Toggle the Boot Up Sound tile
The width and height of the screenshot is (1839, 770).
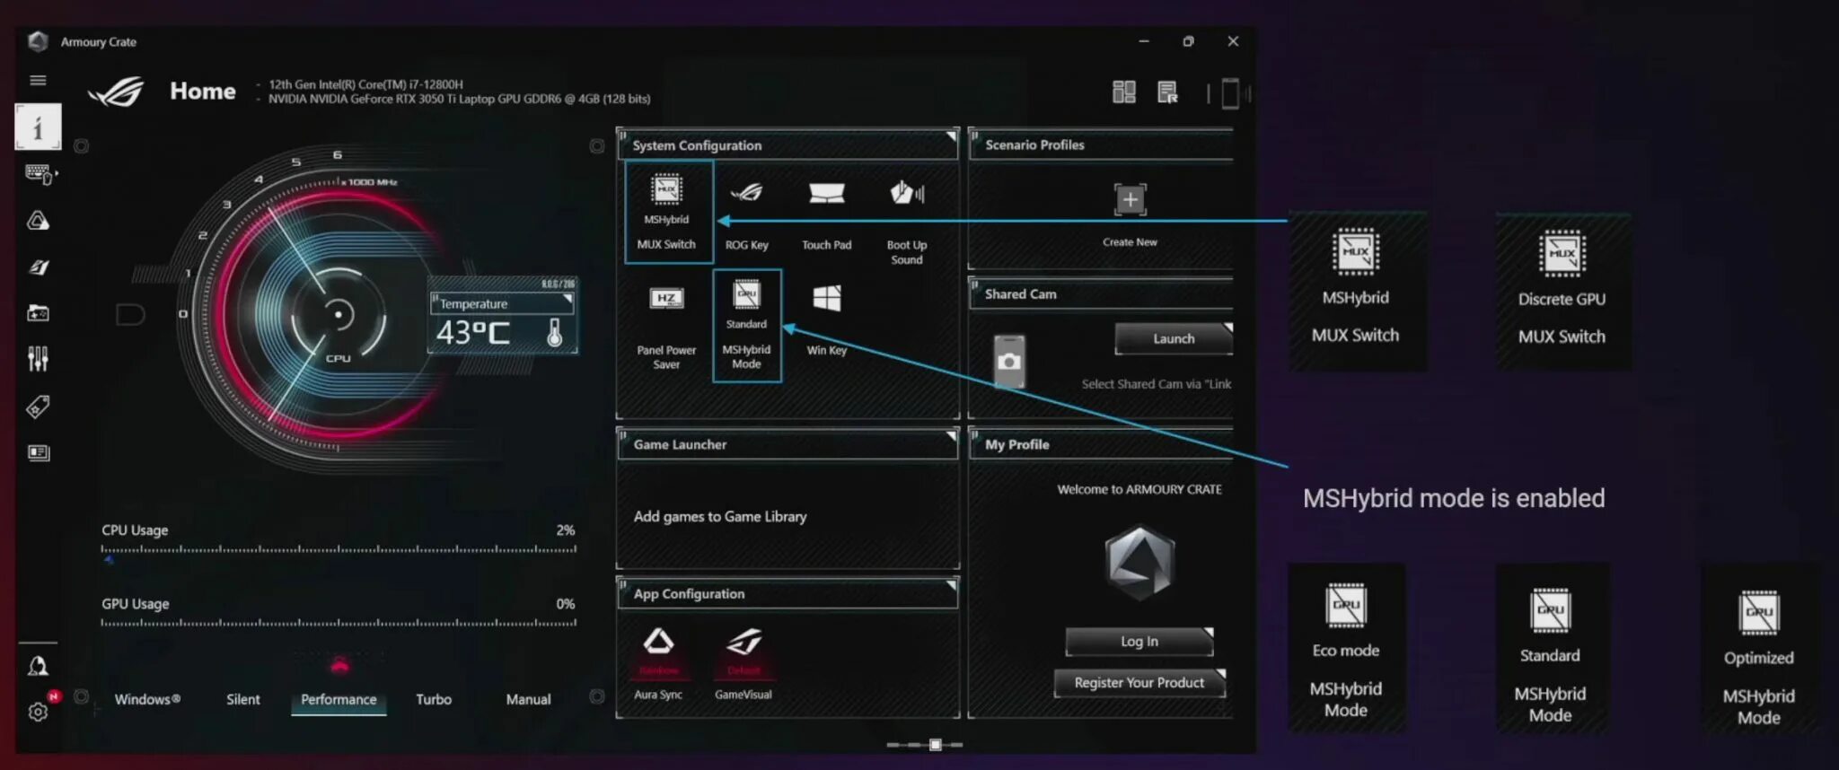coord(907,221)
